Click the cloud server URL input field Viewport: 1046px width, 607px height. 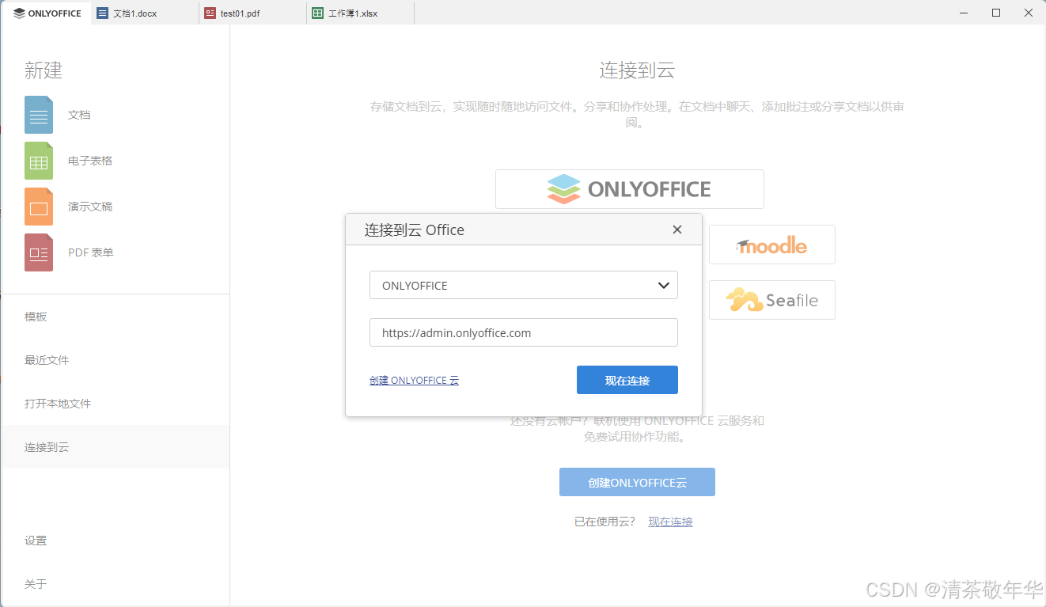point(523,332)
